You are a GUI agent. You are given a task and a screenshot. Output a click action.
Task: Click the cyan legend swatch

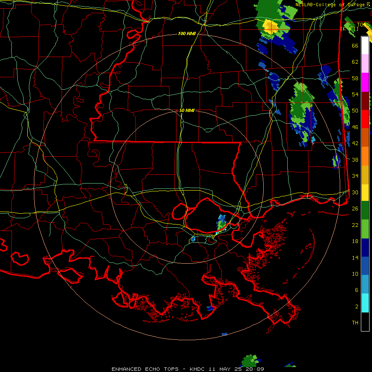click(365, 303)
